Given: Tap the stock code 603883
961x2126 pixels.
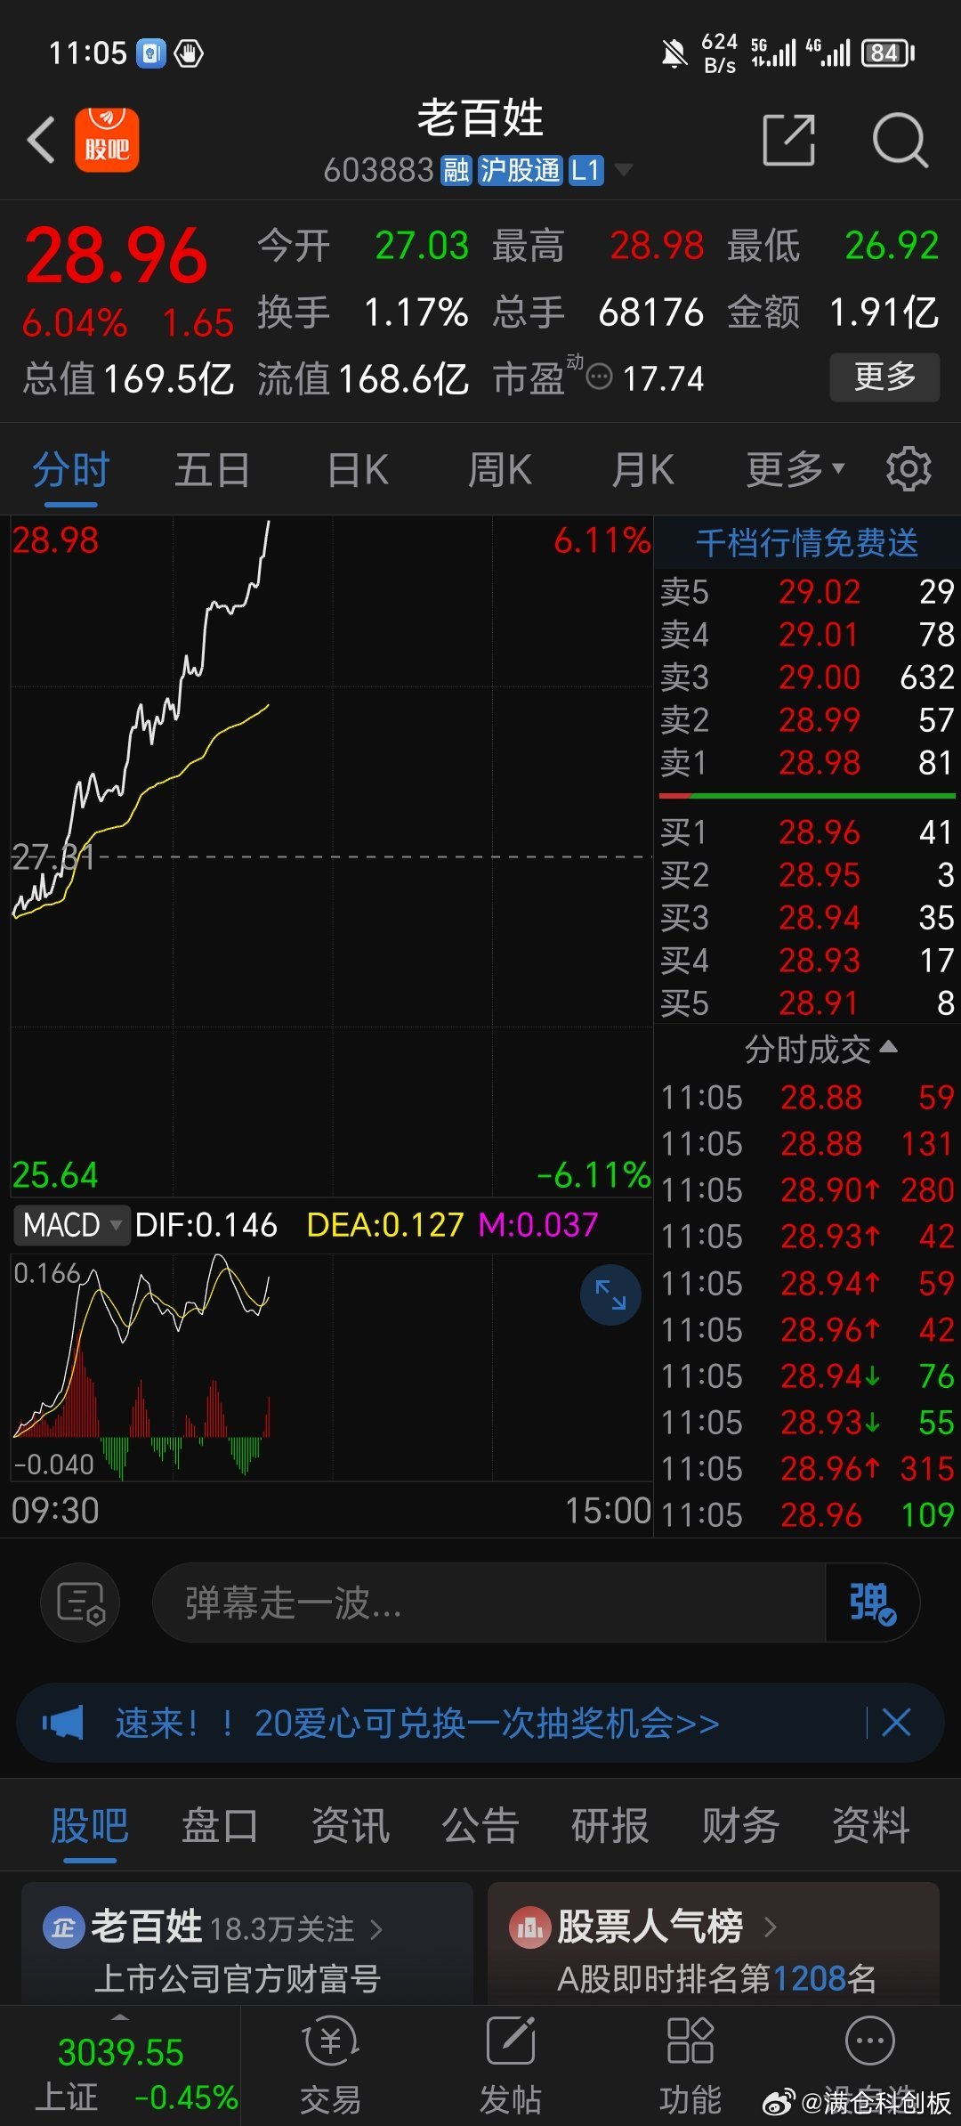Looking at the screenshot, I should (x=378, y=170).
